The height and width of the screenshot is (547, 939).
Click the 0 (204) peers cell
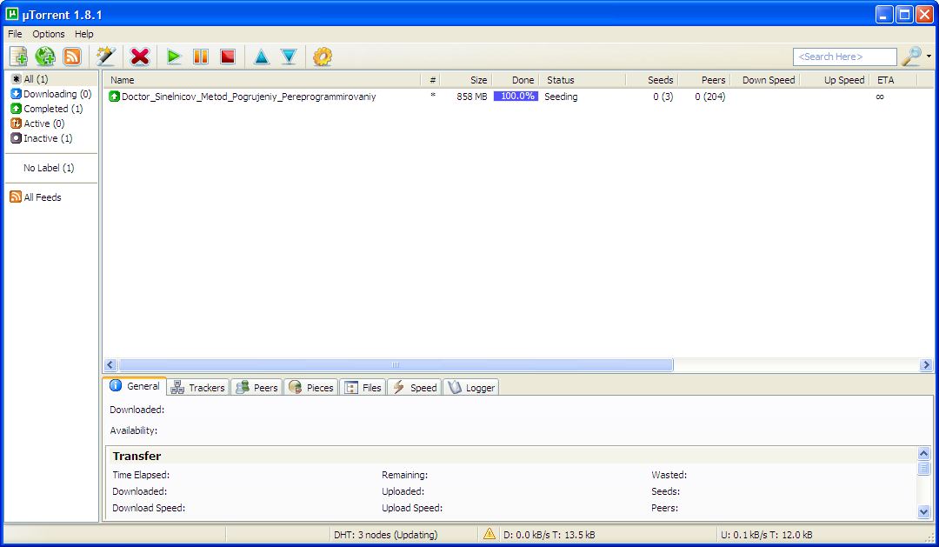pyautogui.click(x=710, y=97)
